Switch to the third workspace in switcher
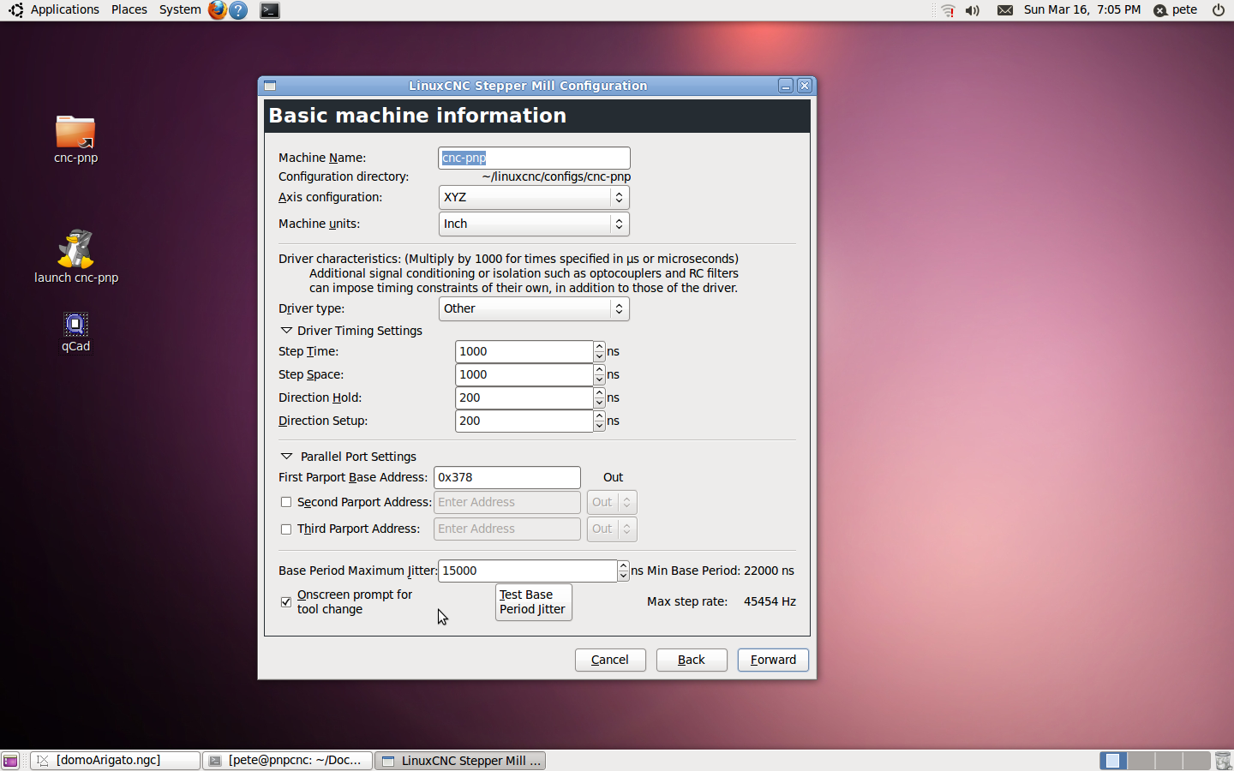 click(x=1168, y=761)
